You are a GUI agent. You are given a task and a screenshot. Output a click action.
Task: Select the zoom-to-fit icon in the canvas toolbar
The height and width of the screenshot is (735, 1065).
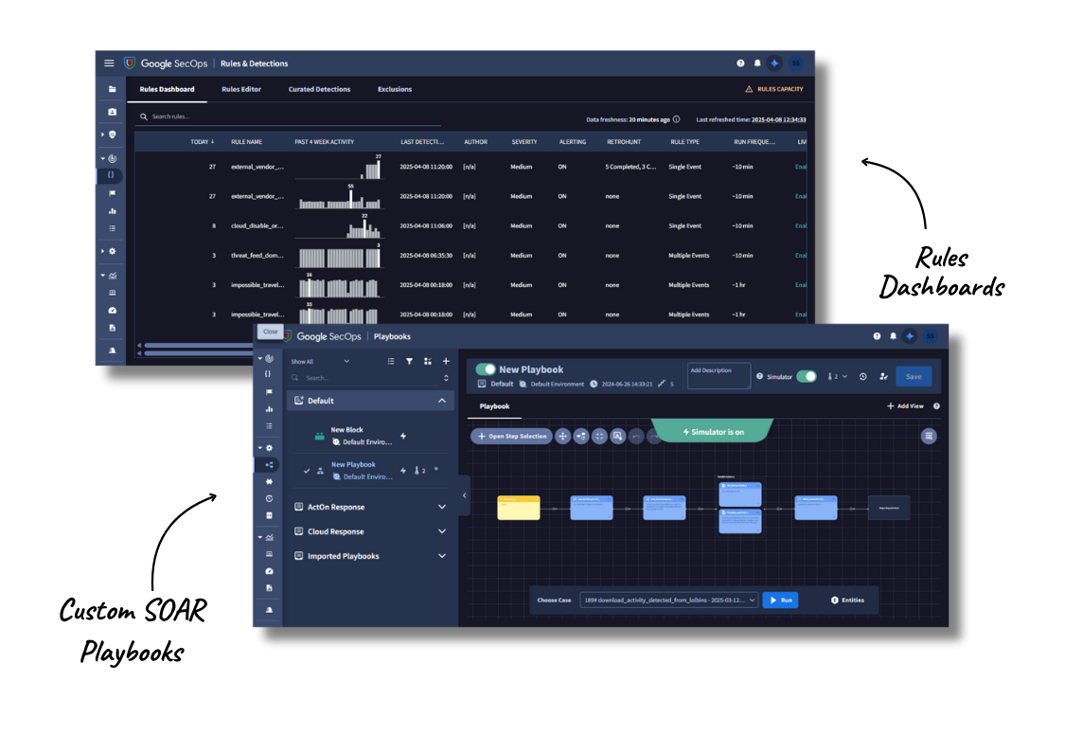click(x=599, y=436)
